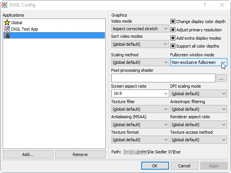Expand the Anisotropic filtering dropdown
The width and height of the screenshot is (231, 173).
coord(199,109)
